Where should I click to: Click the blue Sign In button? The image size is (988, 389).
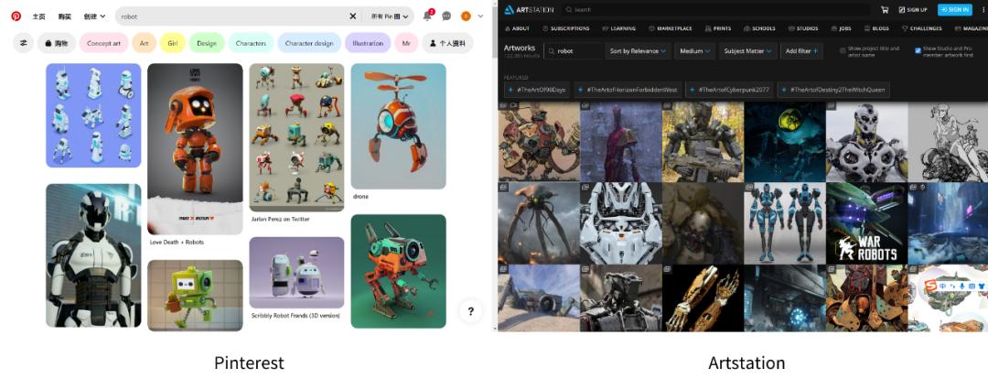click(954, 9)
